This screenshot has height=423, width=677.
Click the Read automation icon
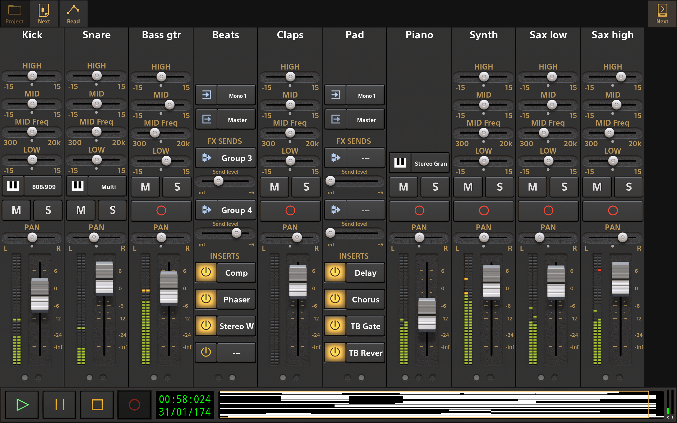tap(73, 13)
